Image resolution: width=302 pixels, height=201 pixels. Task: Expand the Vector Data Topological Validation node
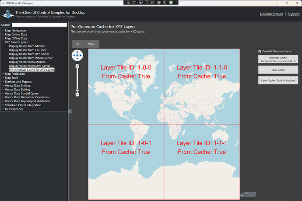click(x=3, y=101)
